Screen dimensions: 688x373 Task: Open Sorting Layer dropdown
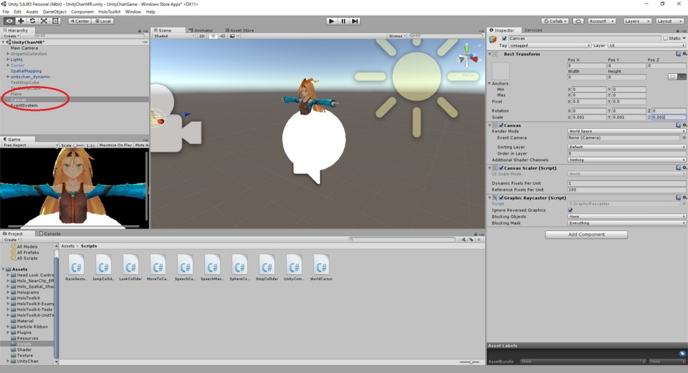click(627, 147)
